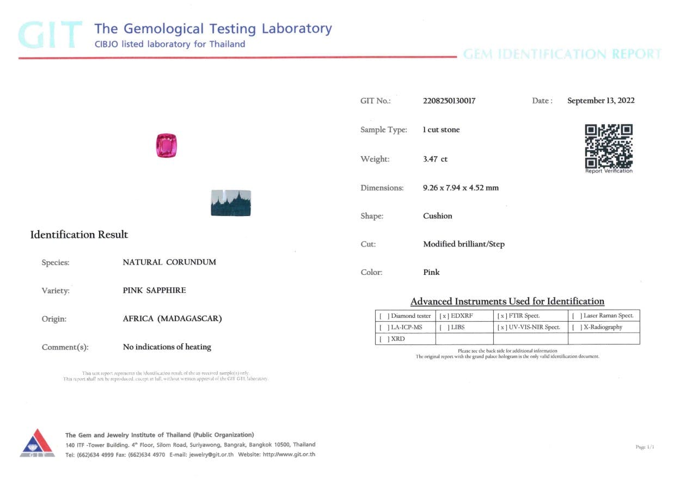Click the pink gemstone photo
This screenshot has height=480, width=680.
coord(167,146)
